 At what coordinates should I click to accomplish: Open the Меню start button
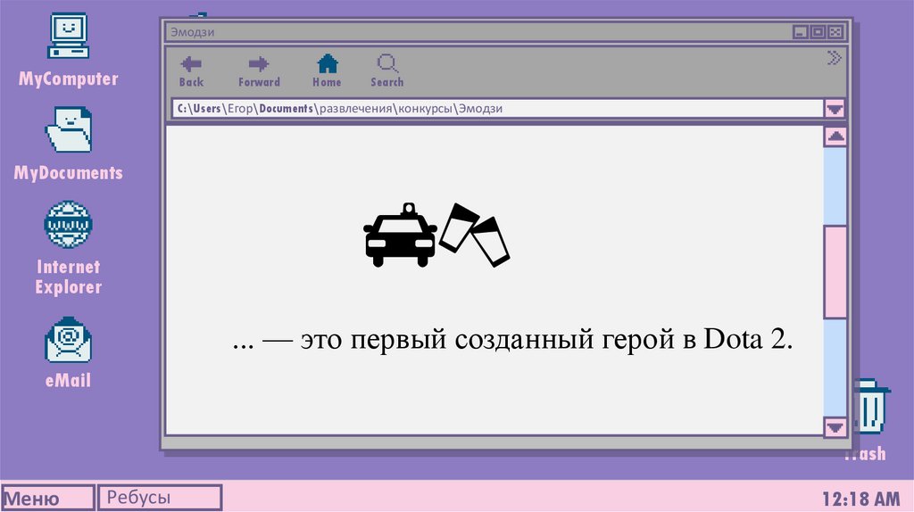click(x=47, y=498)
